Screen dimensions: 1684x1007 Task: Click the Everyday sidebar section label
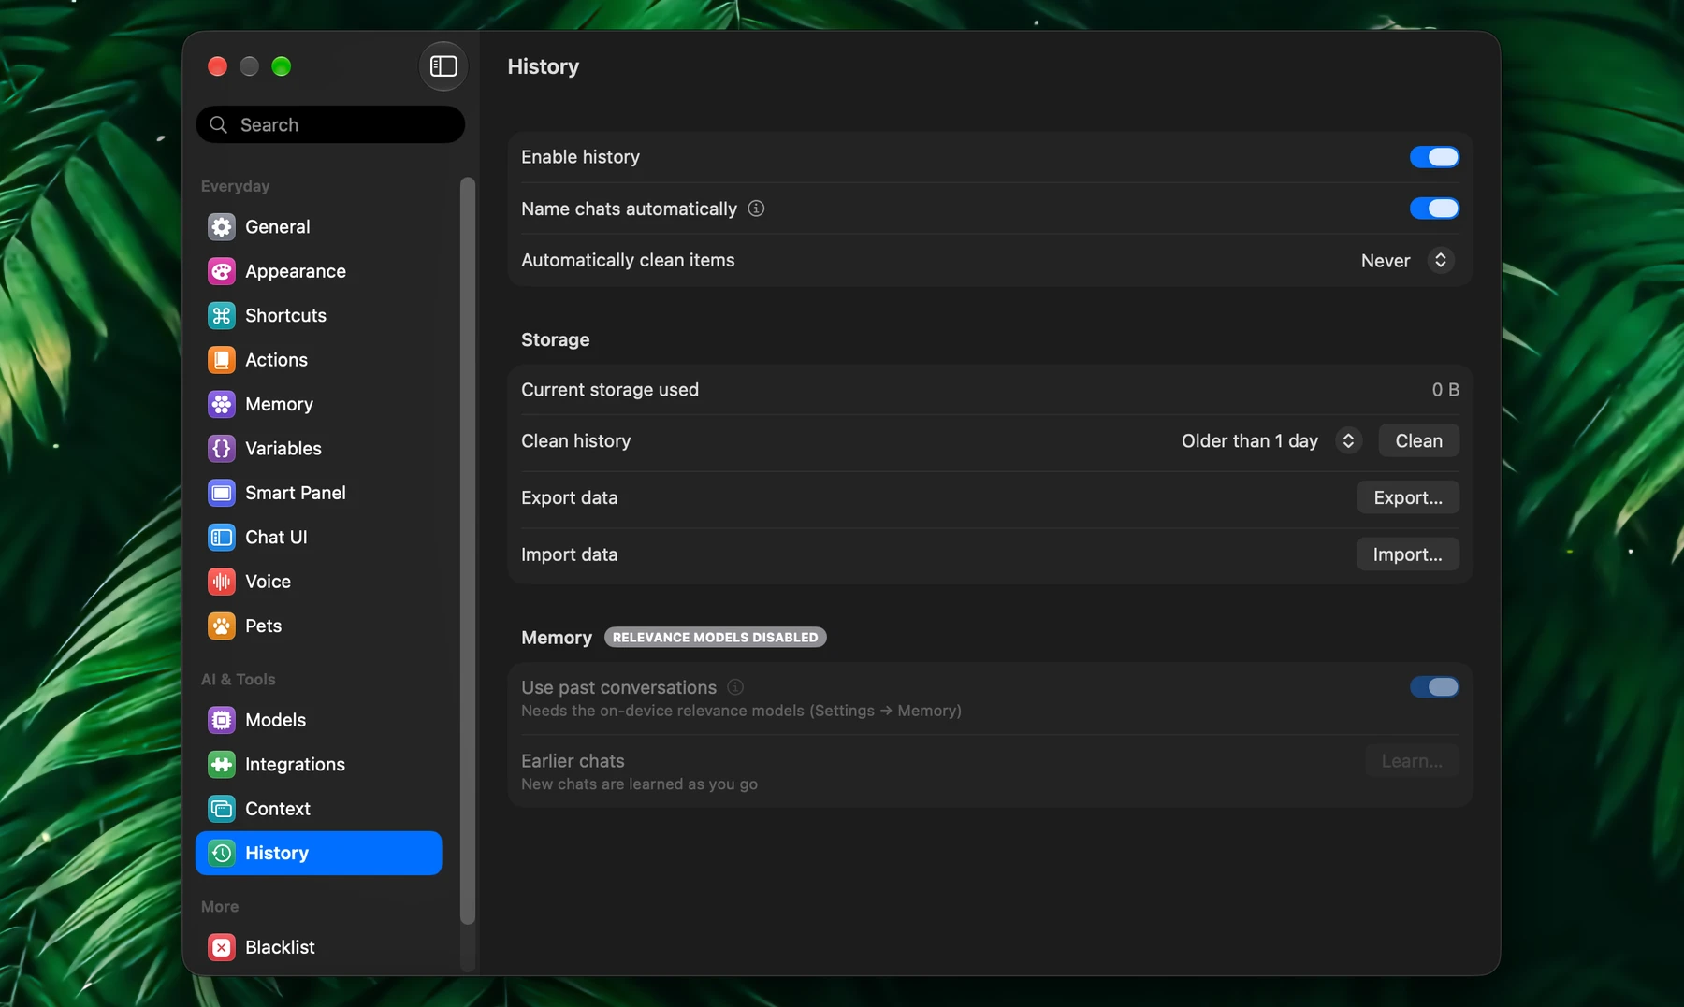pyautogui.click(x=235, y=186)
